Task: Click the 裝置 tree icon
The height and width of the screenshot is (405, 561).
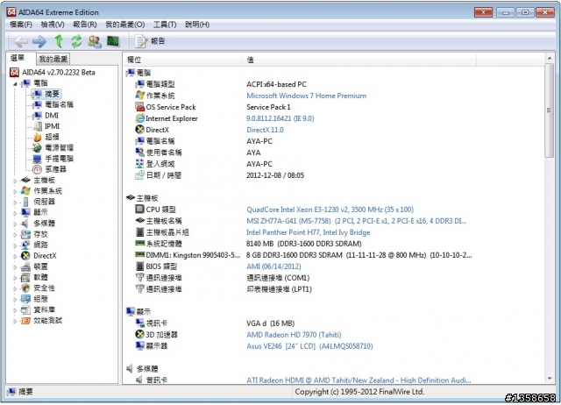Action: pyautogui.click(x=25, y=266)
